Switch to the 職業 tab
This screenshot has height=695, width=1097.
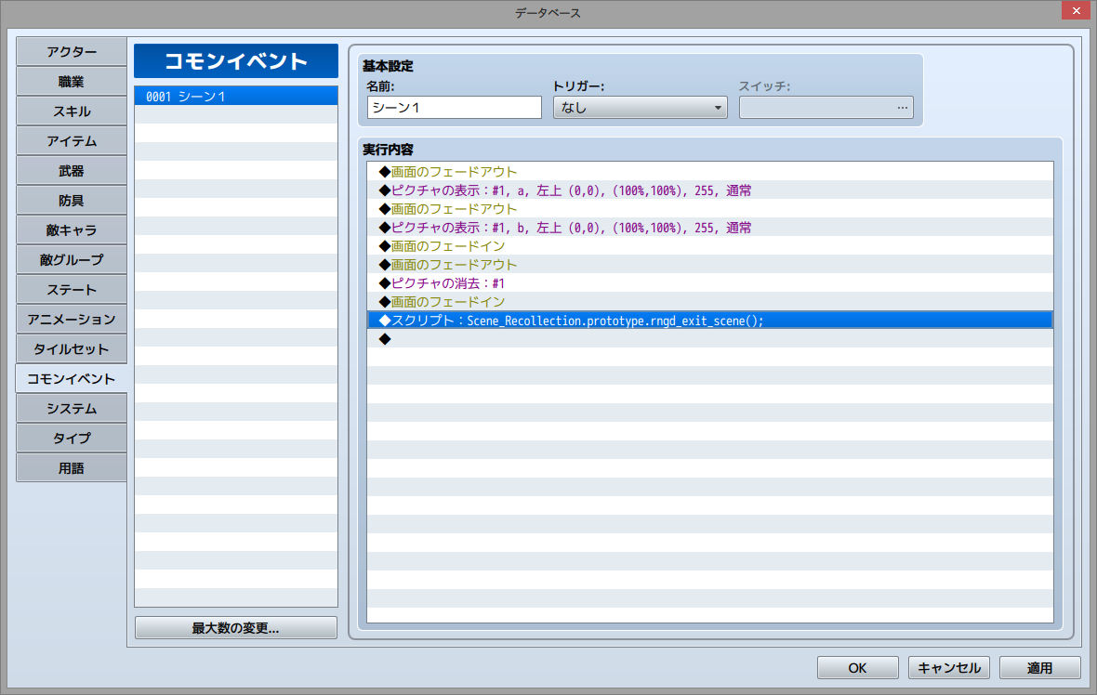click(72, 82)
